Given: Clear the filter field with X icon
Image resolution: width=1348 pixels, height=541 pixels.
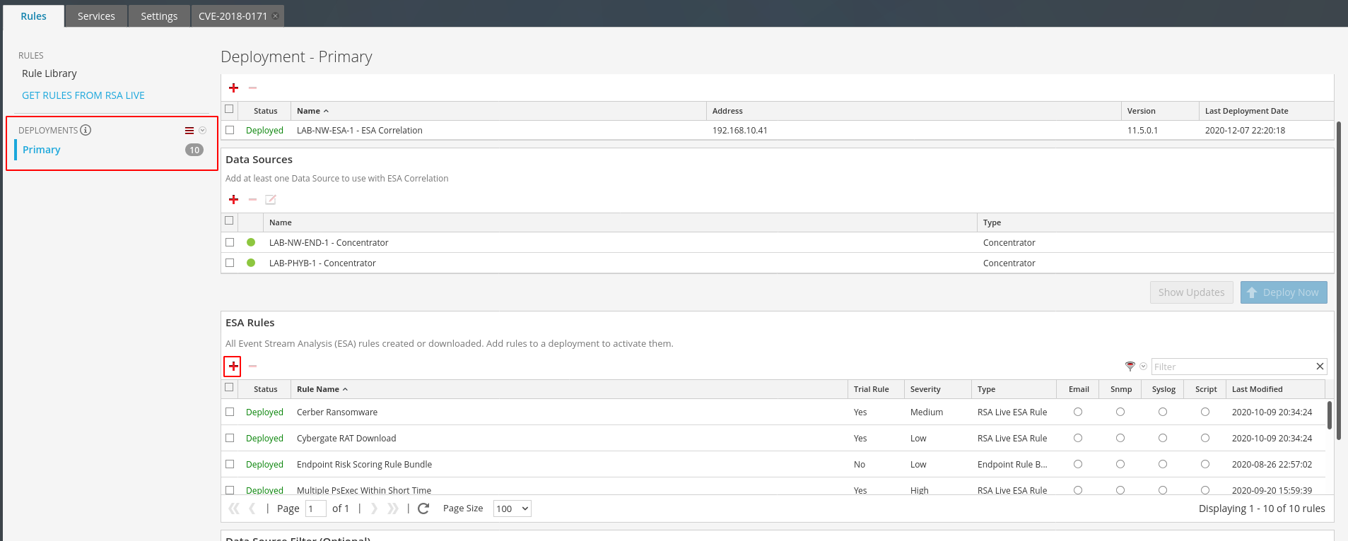Looking at the screenshot, I should tap(1319, 367).
